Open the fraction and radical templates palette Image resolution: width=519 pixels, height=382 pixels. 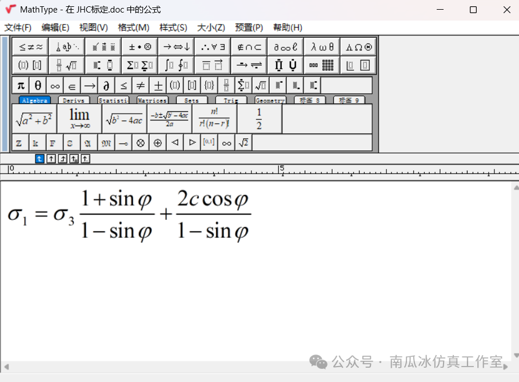coord(66,65)
